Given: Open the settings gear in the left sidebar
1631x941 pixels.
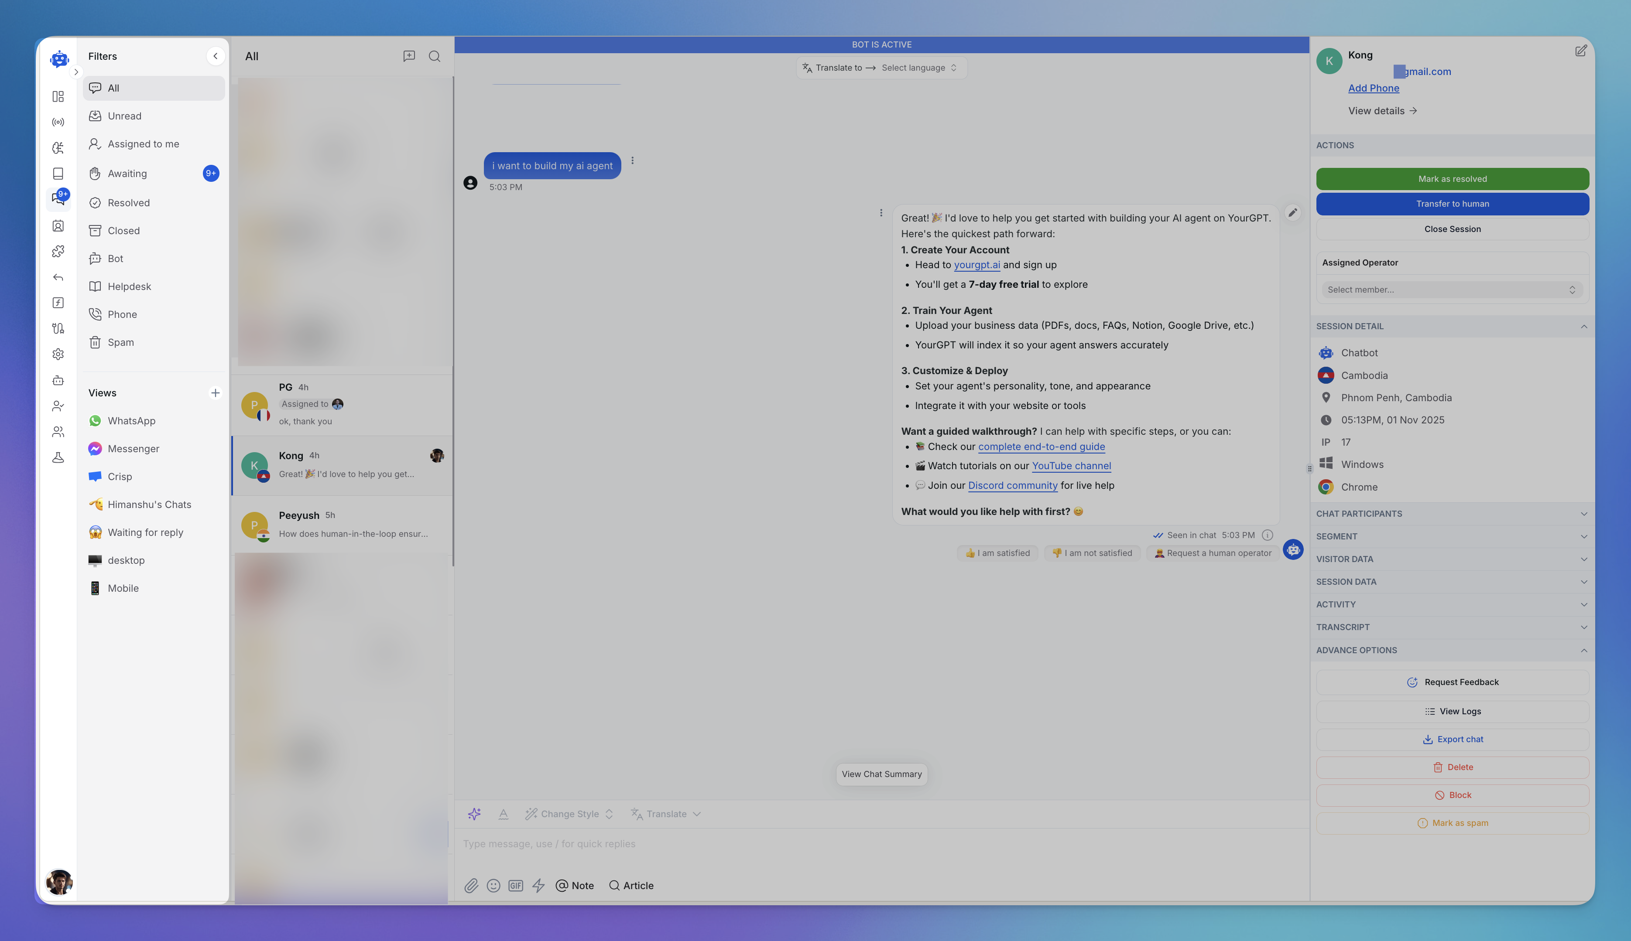Looking at the screenshot, I should (x=58, y=354).
